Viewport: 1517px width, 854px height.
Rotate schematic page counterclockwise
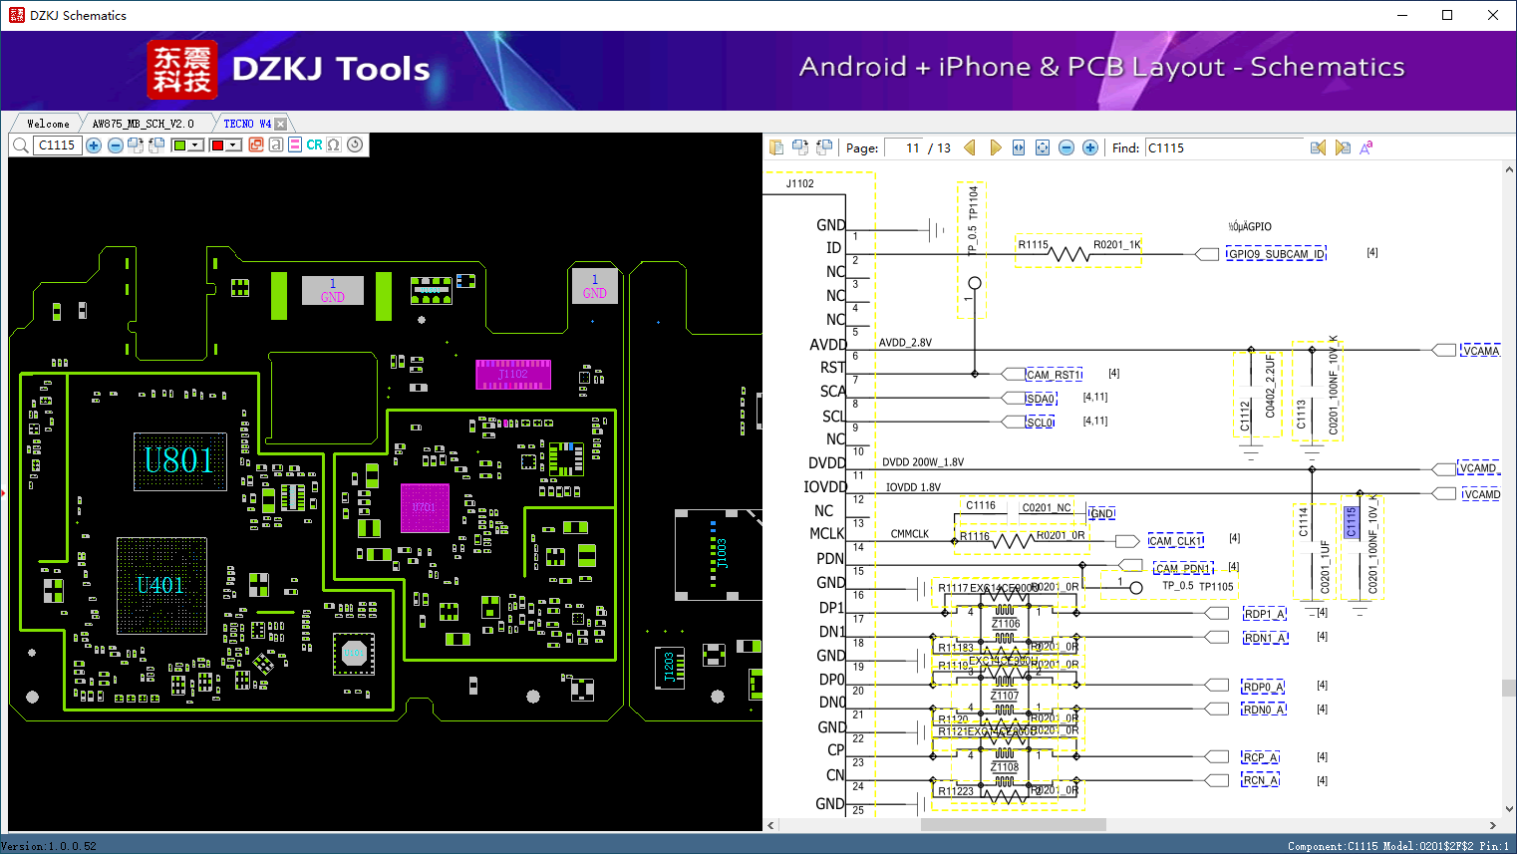coord(824,147)
